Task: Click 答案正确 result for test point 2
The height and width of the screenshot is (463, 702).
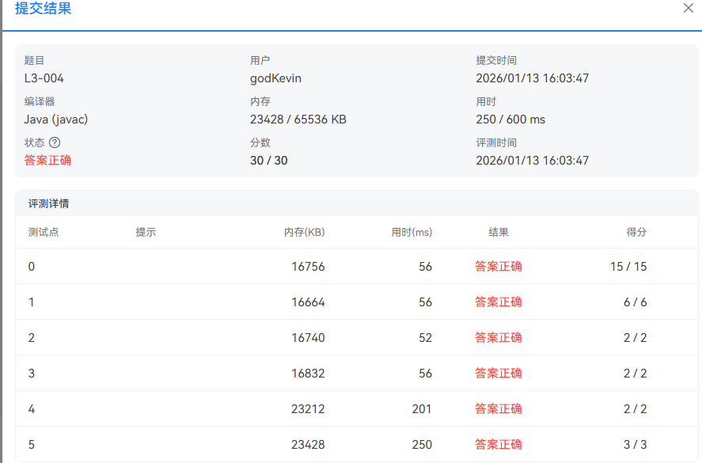Action: pos(499,338)
